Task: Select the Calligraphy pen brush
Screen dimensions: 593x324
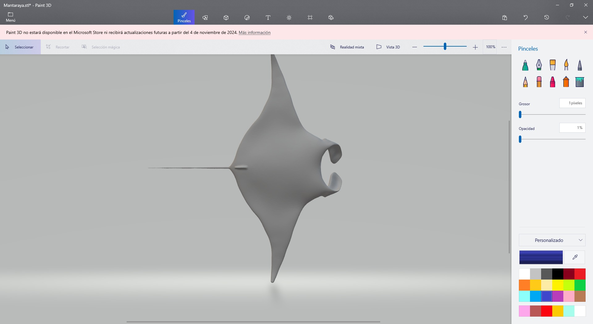Action: click(x=539, y=65)
